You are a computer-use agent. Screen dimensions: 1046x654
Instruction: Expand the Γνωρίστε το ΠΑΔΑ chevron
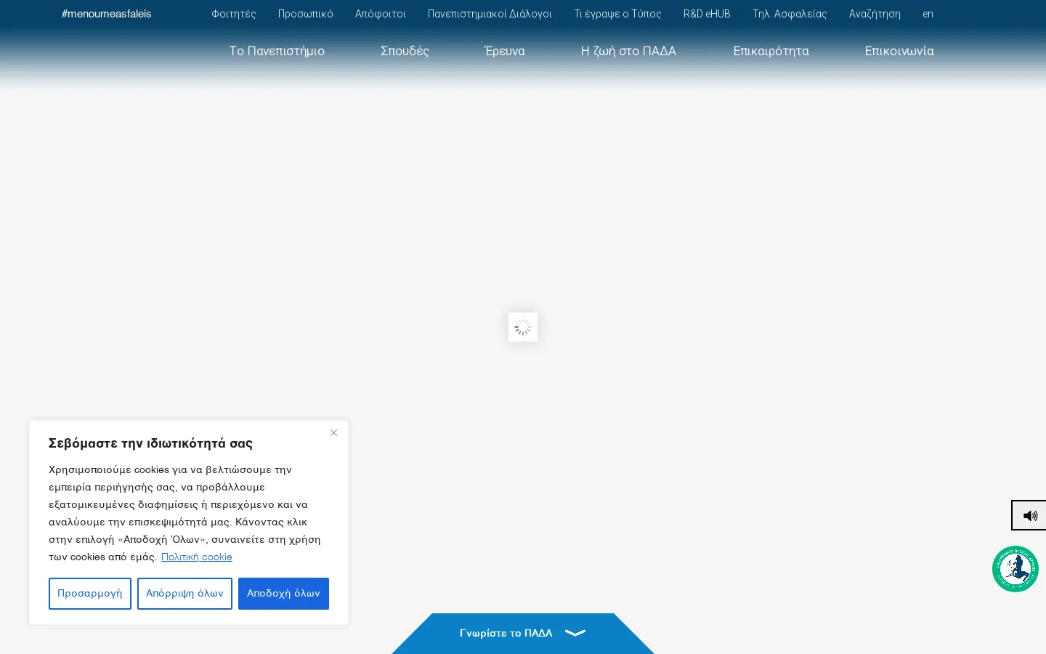(x=575, y=633)
